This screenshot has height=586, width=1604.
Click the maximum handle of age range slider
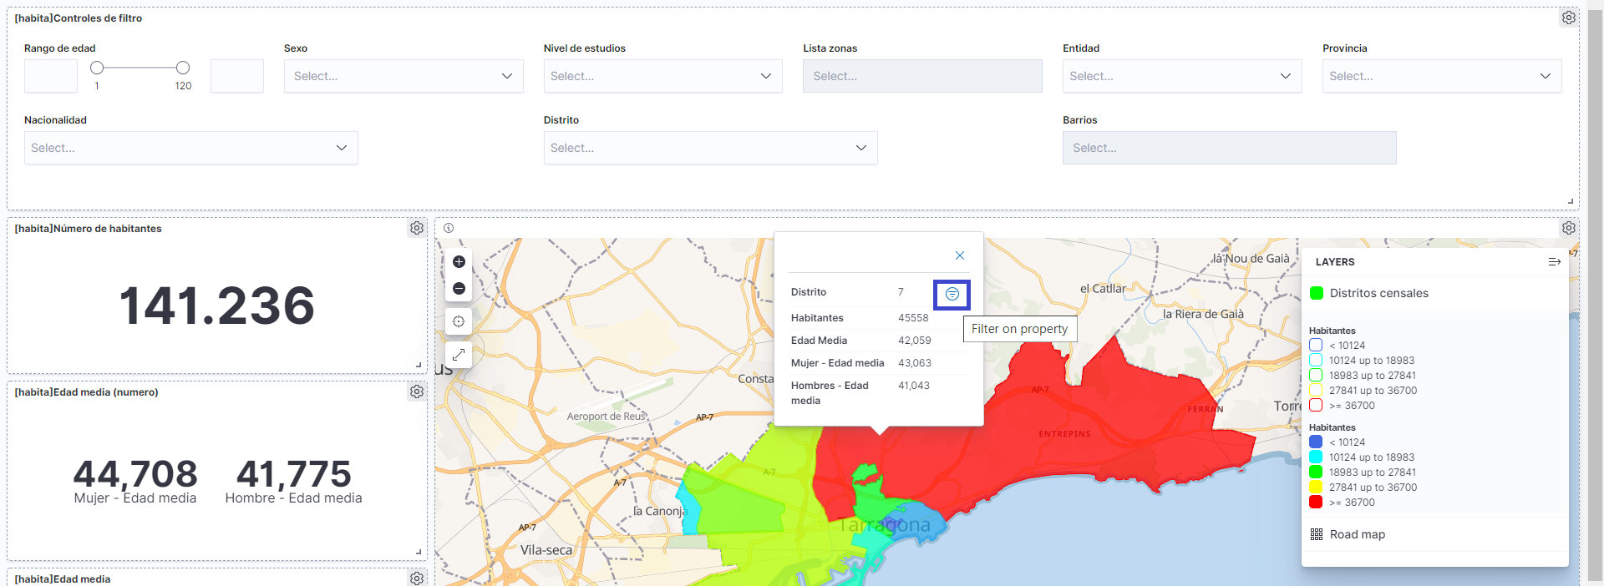(x=183, y=68)
